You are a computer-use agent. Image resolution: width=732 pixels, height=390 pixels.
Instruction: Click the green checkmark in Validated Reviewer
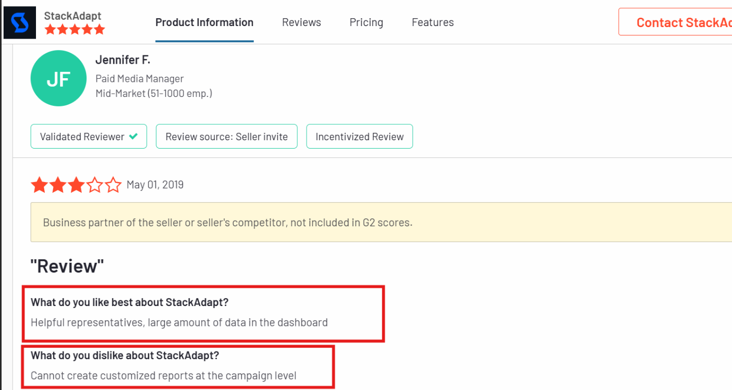tap(133, 137)
